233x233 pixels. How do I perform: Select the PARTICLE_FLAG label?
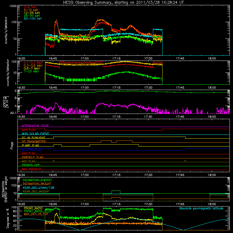click(33, 157)
